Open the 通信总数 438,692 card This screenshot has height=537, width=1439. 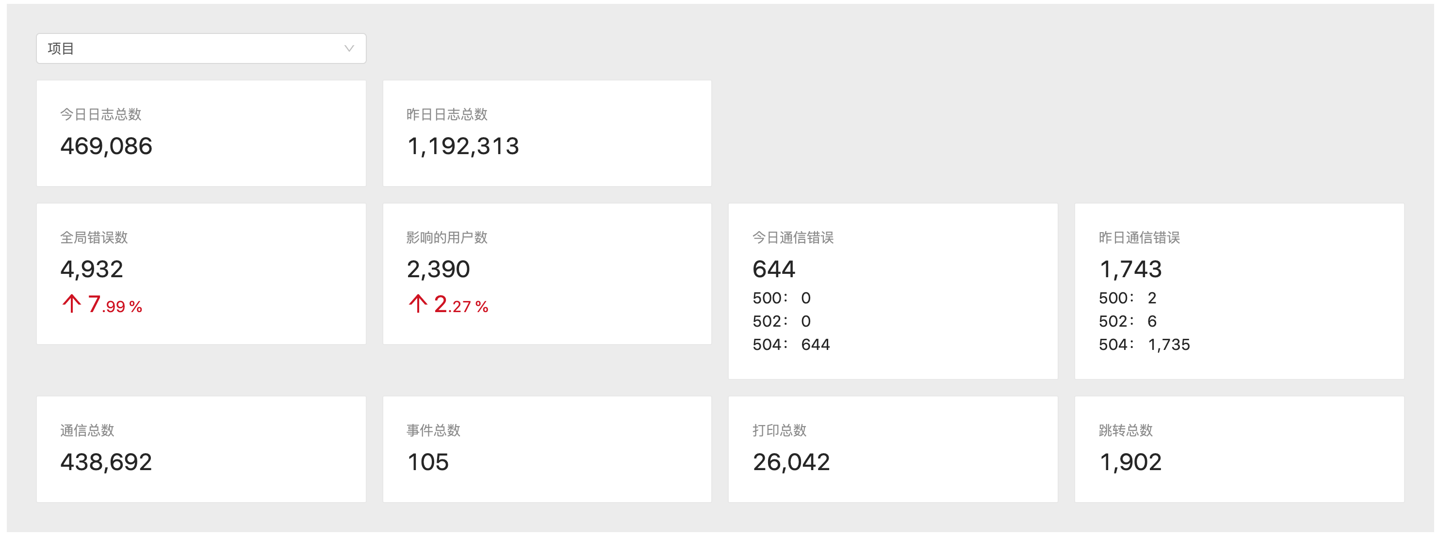tap(201, 449)
